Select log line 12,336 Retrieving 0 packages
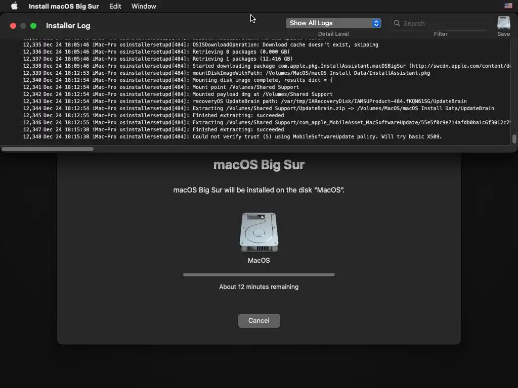Viewport: 518px width, 388px height. (156, 52)
